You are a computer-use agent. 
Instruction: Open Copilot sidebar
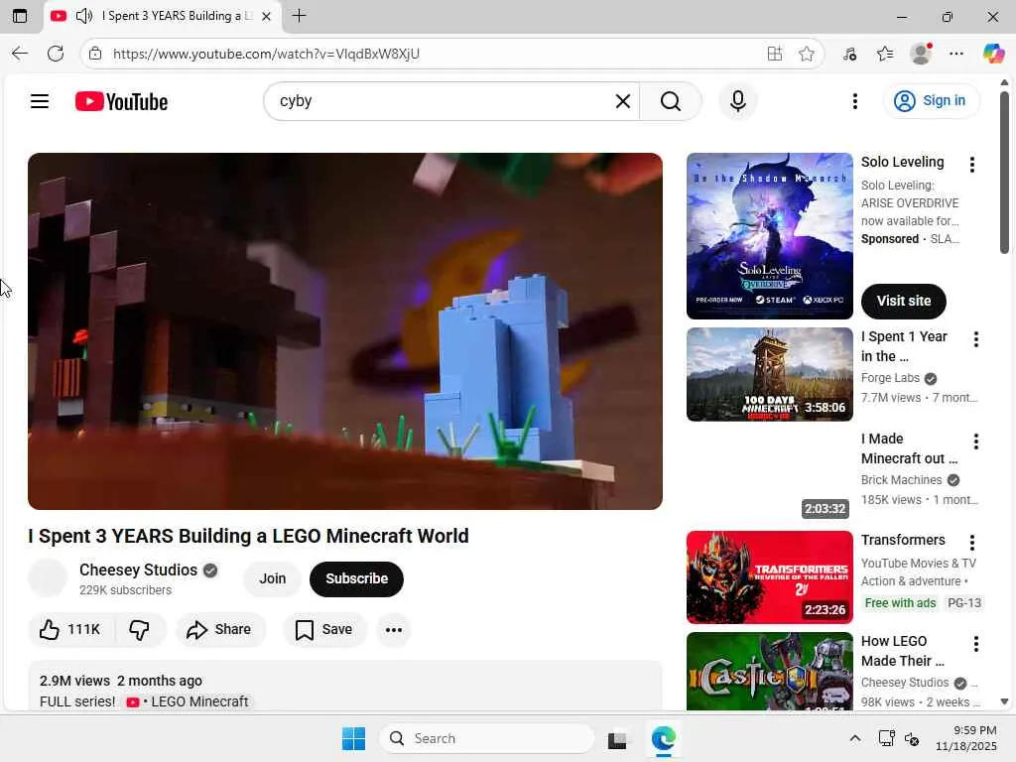point(993,54)
